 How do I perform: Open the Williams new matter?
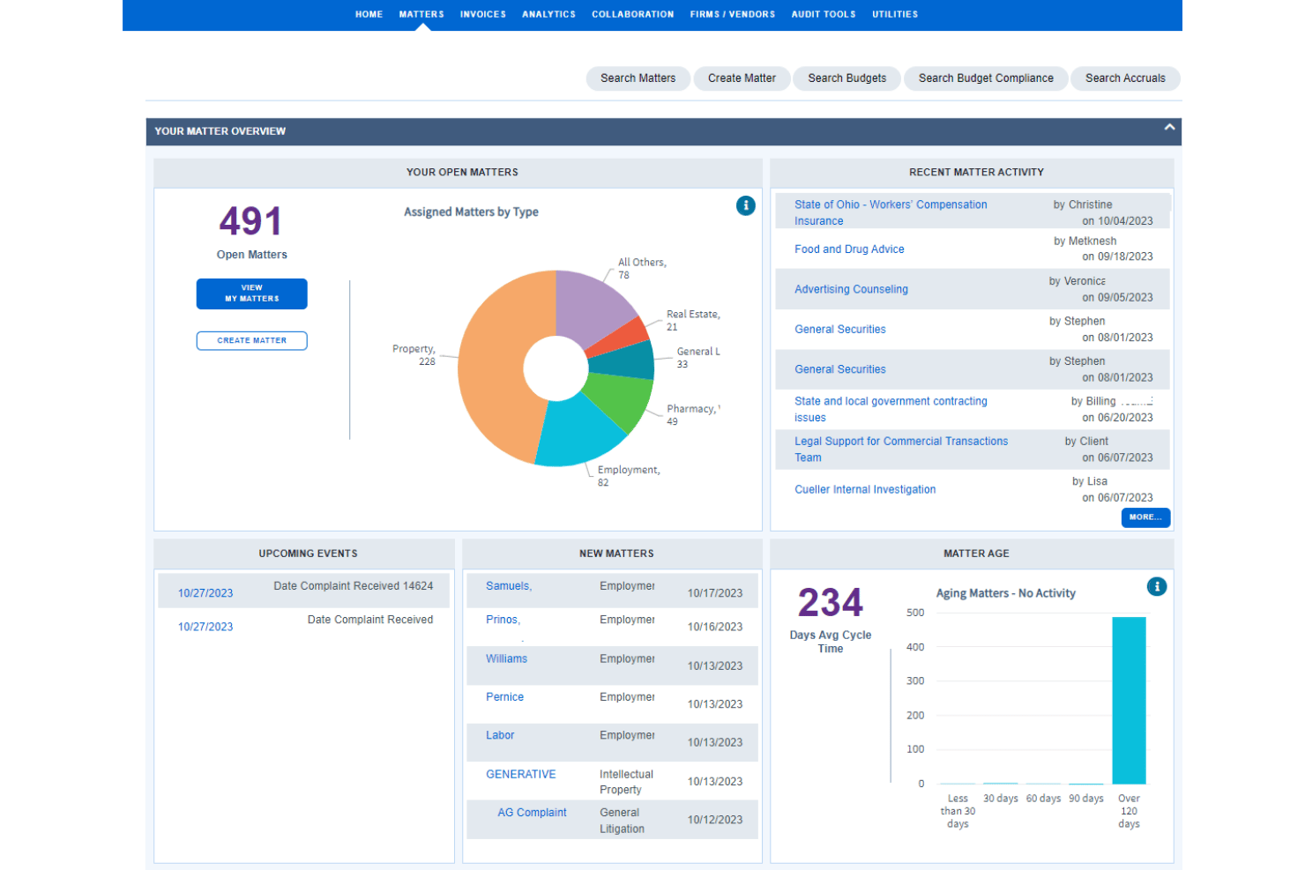(506, 658)
